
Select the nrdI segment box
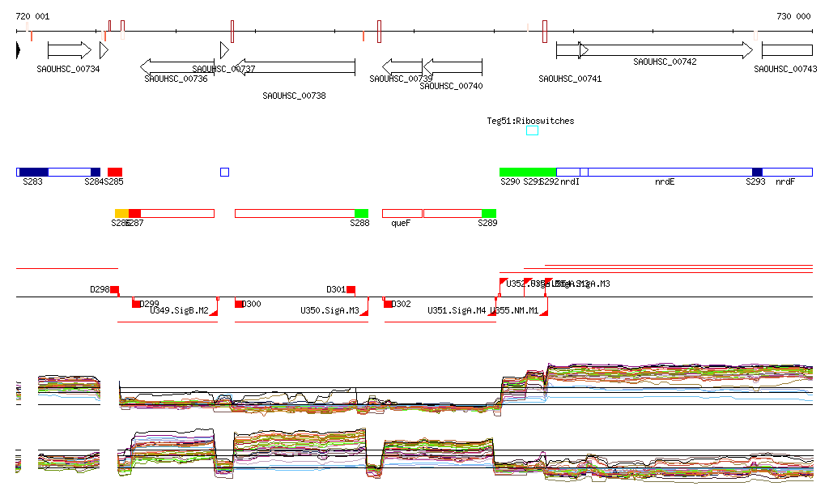click(x=568, y=172)
